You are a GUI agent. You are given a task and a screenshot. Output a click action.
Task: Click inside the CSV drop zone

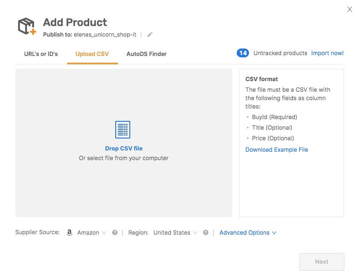pyautogui.click(x=123, y=185)
